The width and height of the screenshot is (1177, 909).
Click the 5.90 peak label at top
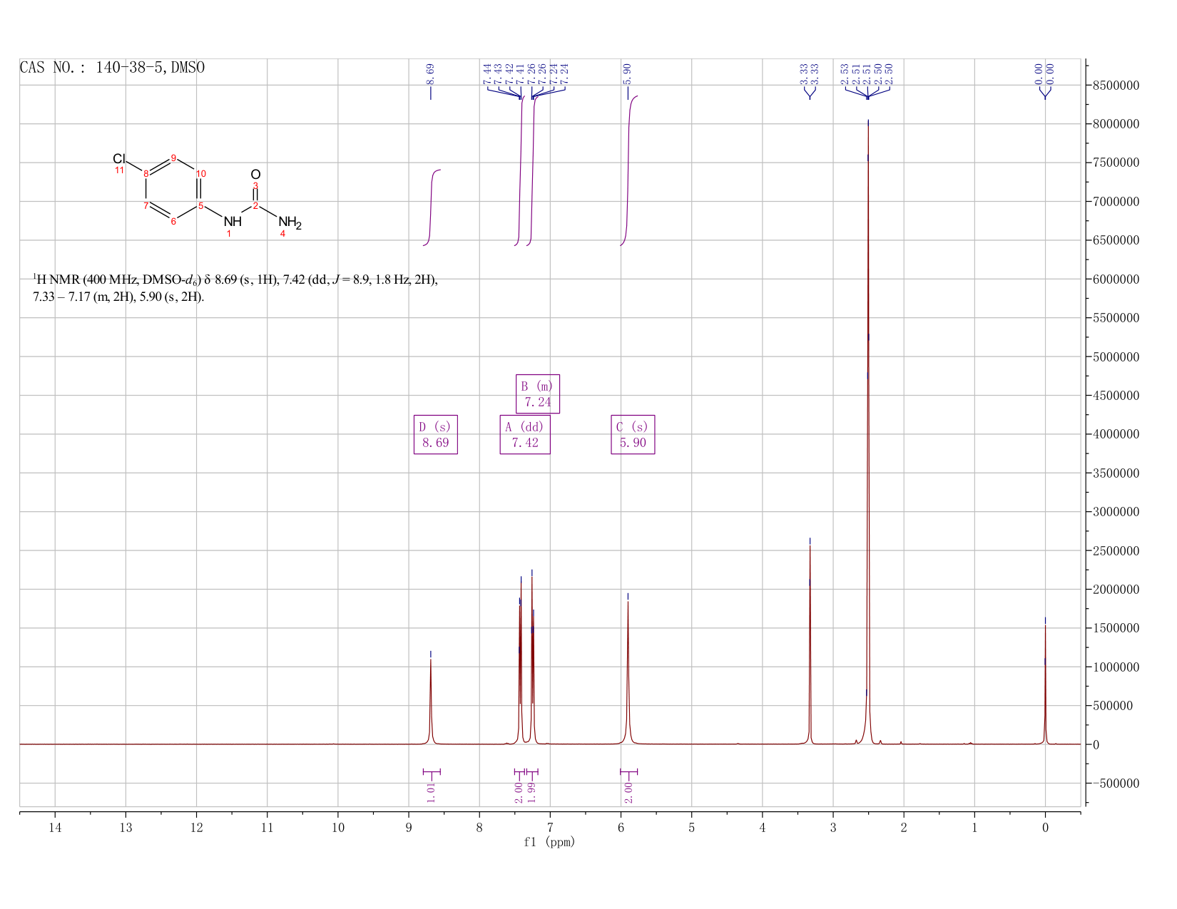pos(628,72)
